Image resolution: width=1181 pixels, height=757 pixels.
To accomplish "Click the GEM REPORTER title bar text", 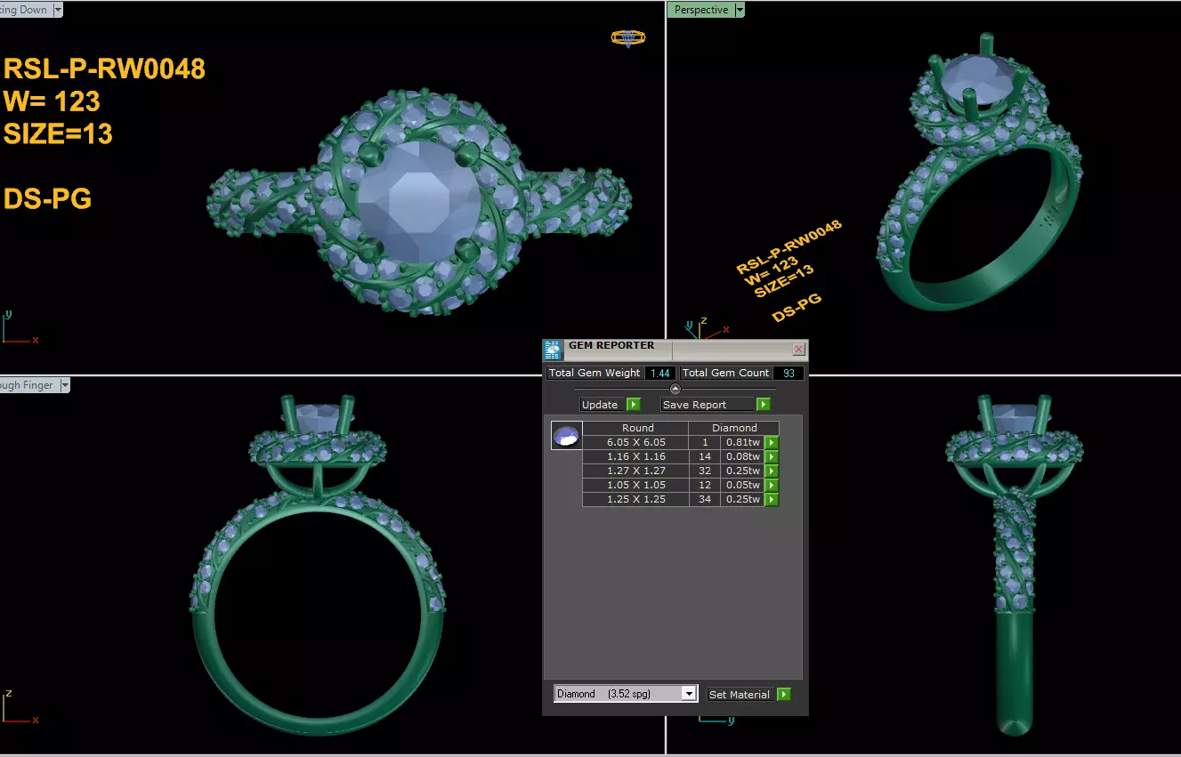I will 611,345.
